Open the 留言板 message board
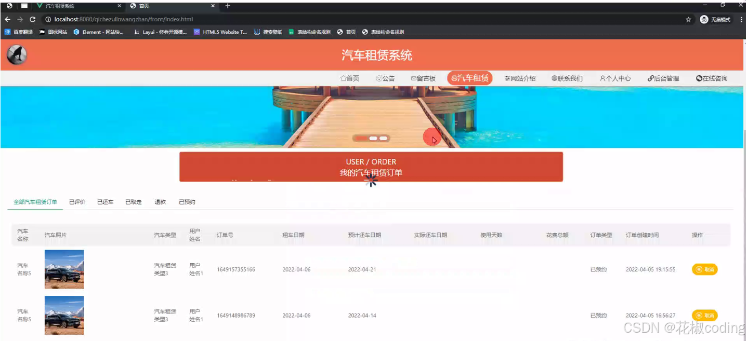 point(424,78)
